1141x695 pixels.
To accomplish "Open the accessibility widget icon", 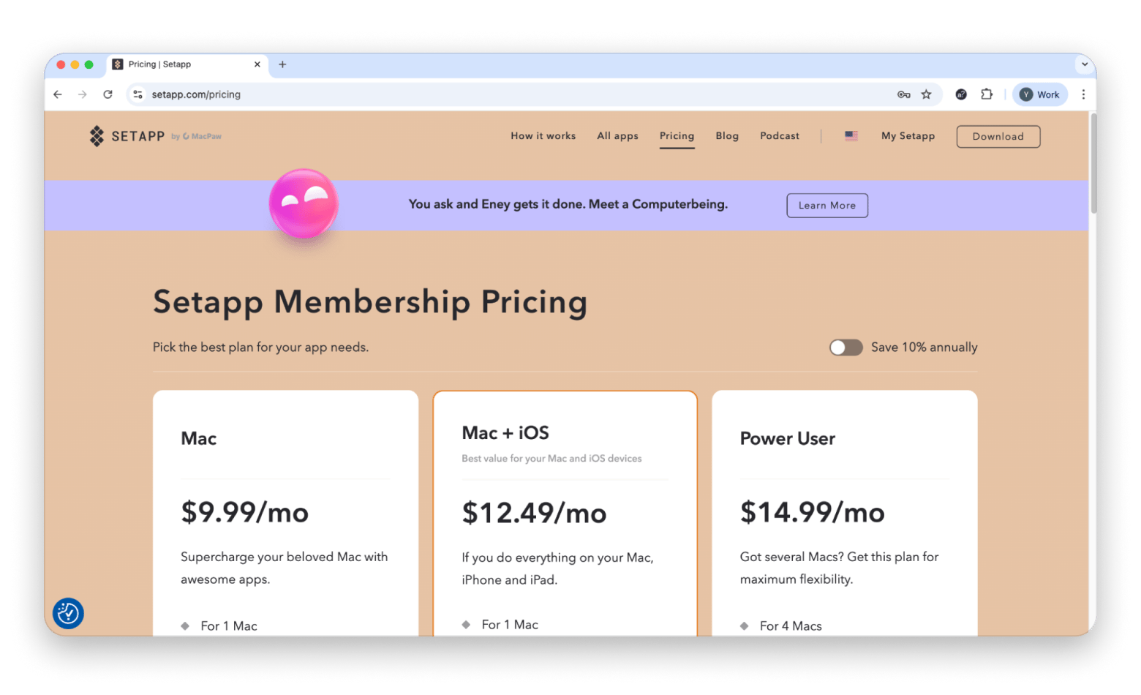I will (68, 613).
